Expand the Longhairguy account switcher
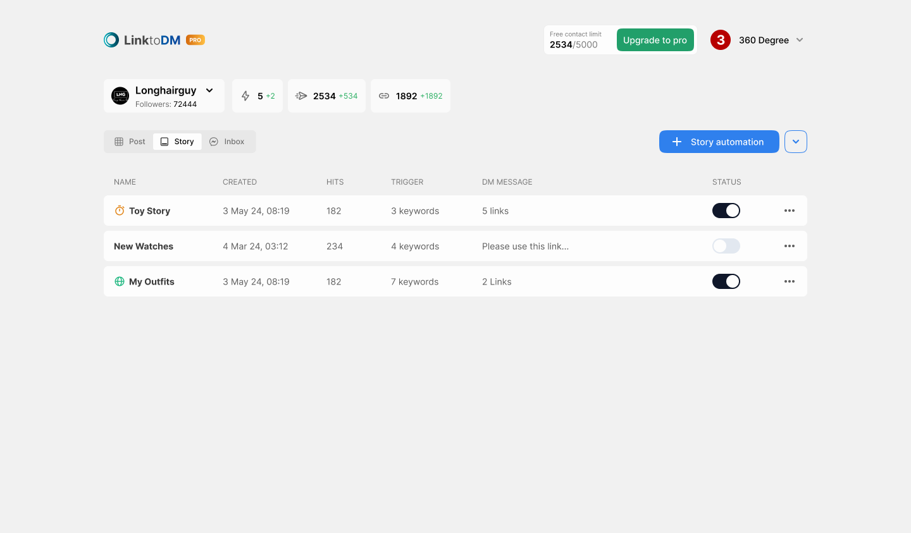The image size is (911, 533). [209, 90]
